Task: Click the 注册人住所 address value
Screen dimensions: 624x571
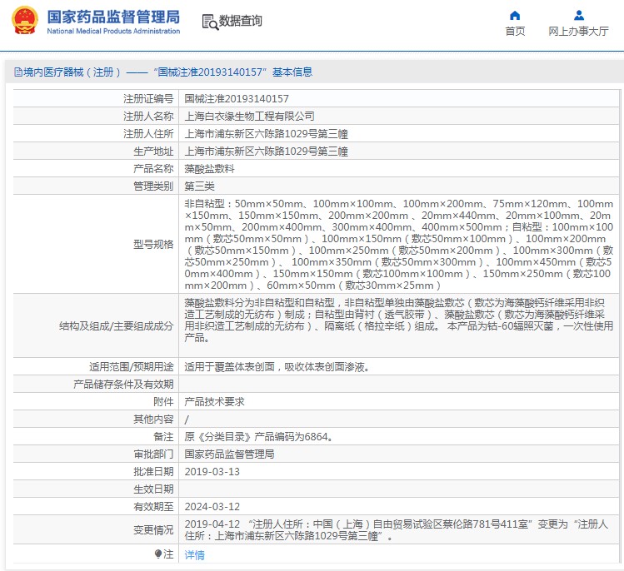Action: pos(267,134)
